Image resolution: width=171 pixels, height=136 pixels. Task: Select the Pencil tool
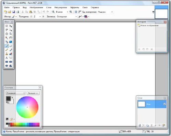(x=7, y=50)
